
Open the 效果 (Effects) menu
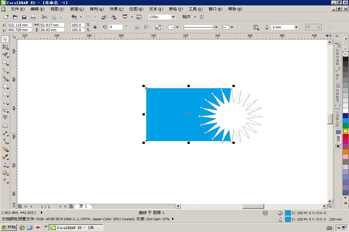click(x=116, y=9)
